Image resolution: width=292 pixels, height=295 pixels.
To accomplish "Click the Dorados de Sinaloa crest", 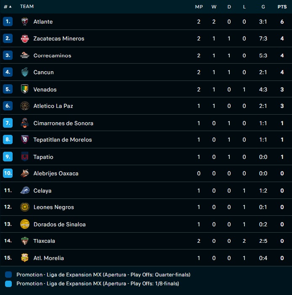I will click(25, 224).
